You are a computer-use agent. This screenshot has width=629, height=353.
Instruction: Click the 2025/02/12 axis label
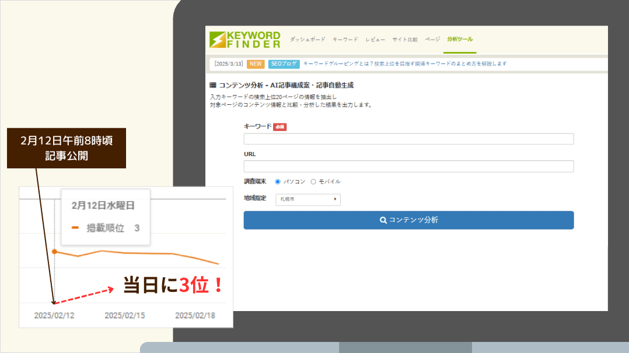(54, 316)
